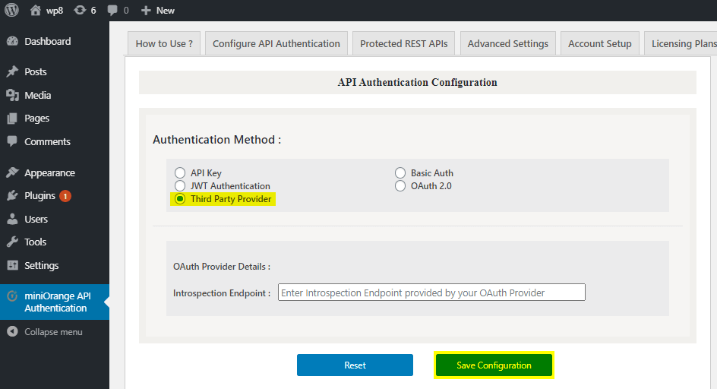The width and height of the screenshot is (717, 389).
Task: Collapse the admin sidebar menu
Action: pyautogui.click(x=53, y=332)
